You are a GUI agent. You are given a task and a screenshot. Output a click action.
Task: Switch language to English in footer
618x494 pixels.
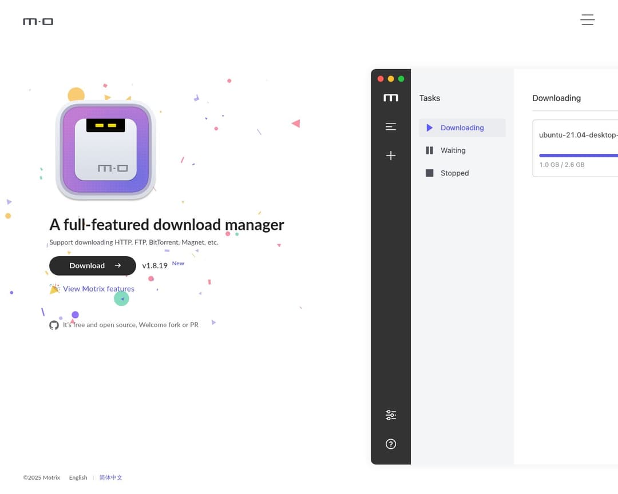[x=78, y=477]
